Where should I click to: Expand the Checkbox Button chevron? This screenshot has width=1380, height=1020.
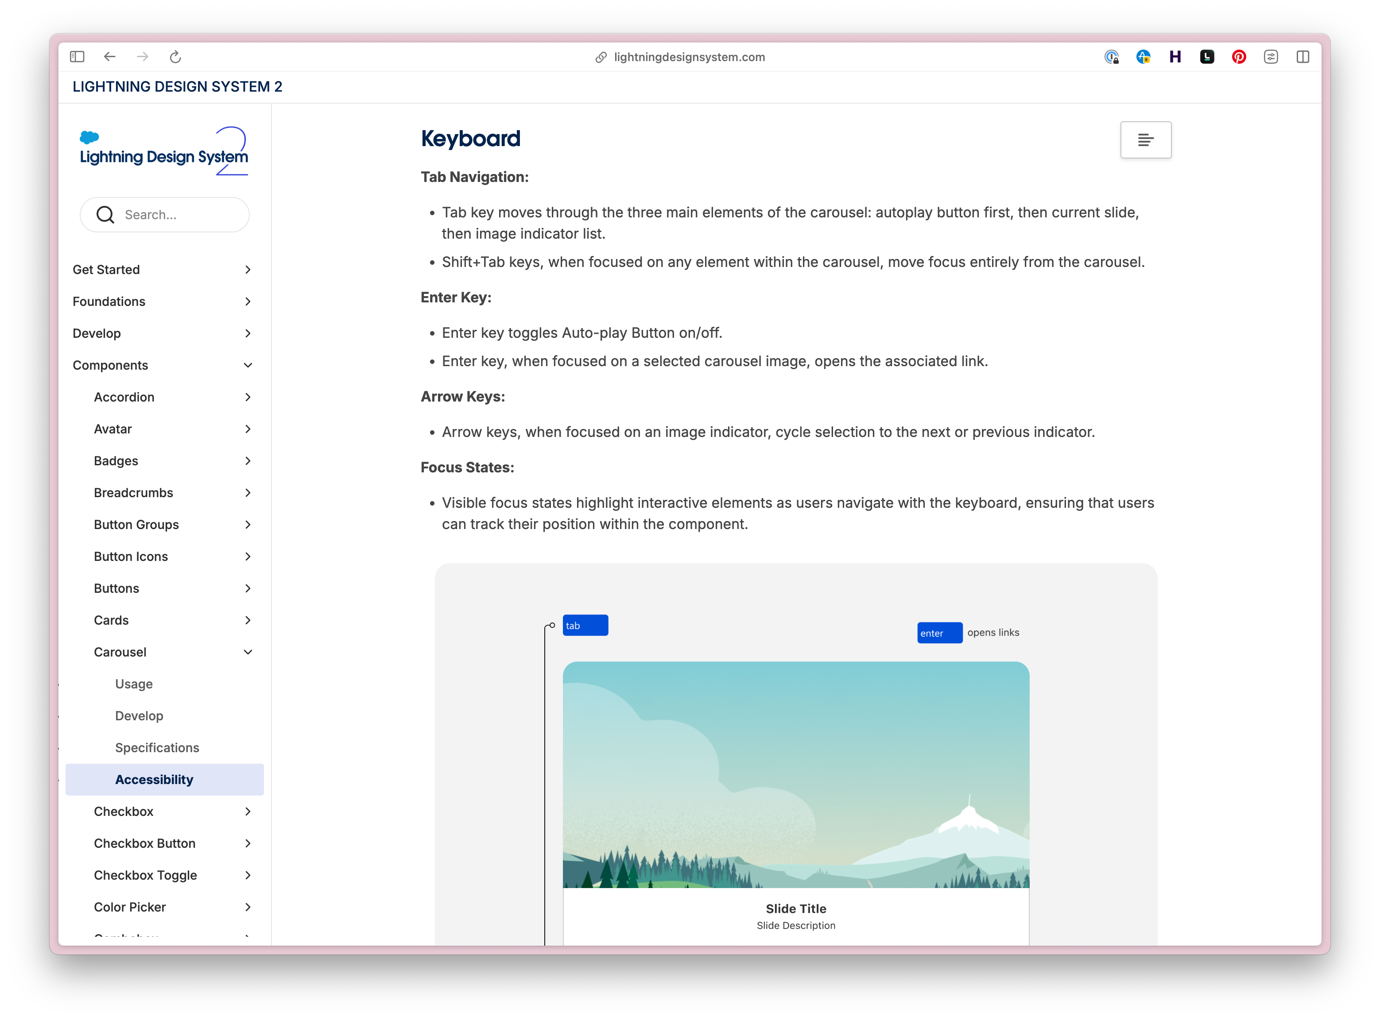point(248,843)
